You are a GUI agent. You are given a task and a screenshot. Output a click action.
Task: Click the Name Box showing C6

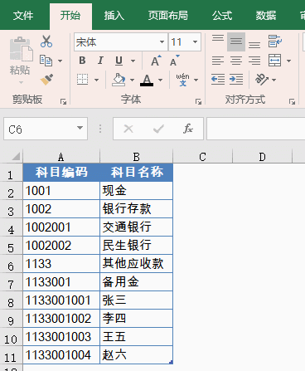point(46,129)
